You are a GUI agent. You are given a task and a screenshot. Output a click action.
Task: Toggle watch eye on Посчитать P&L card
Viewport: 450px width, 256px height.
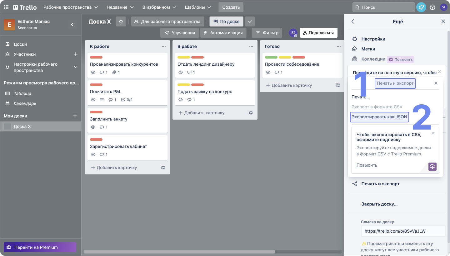tap(93, 100)
